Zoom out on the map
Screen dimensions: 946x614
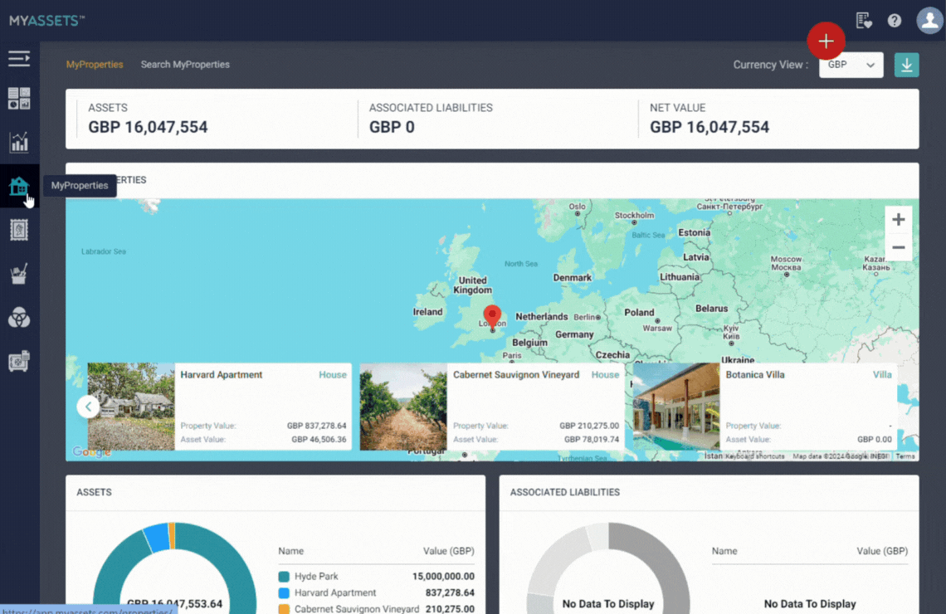coord(899,247)
